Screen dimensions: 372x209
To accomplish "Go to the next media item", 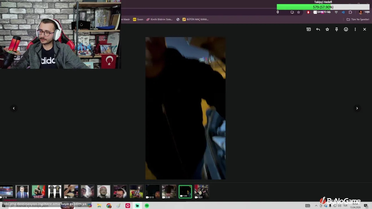I will tap(357, 108).
